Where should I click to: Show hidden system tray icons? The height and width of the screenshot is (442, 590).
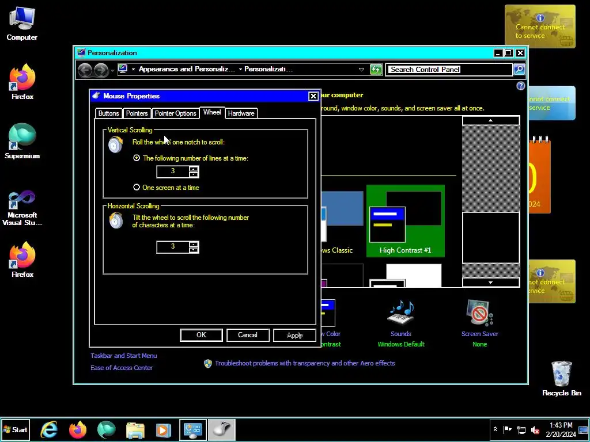tap(495, 429)
